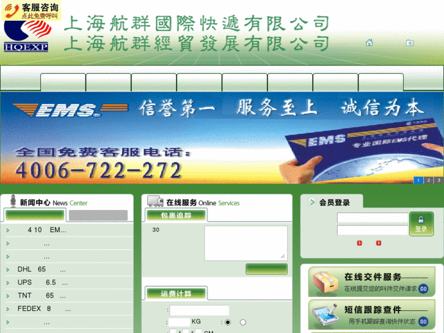Switch banner to slide 3
This screenshot has width=444, height=333.
[x=439, y=180]
